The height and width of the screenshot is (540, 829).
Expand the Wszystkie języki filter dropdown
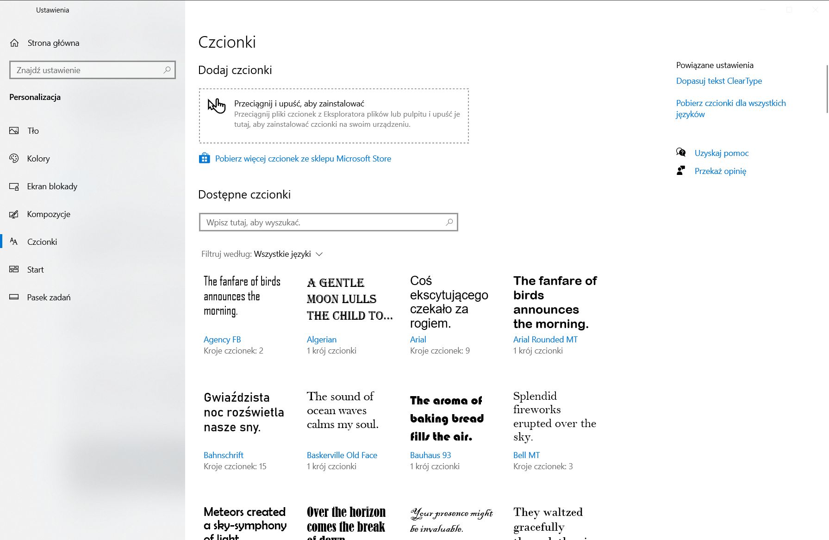tap(319, 254)
